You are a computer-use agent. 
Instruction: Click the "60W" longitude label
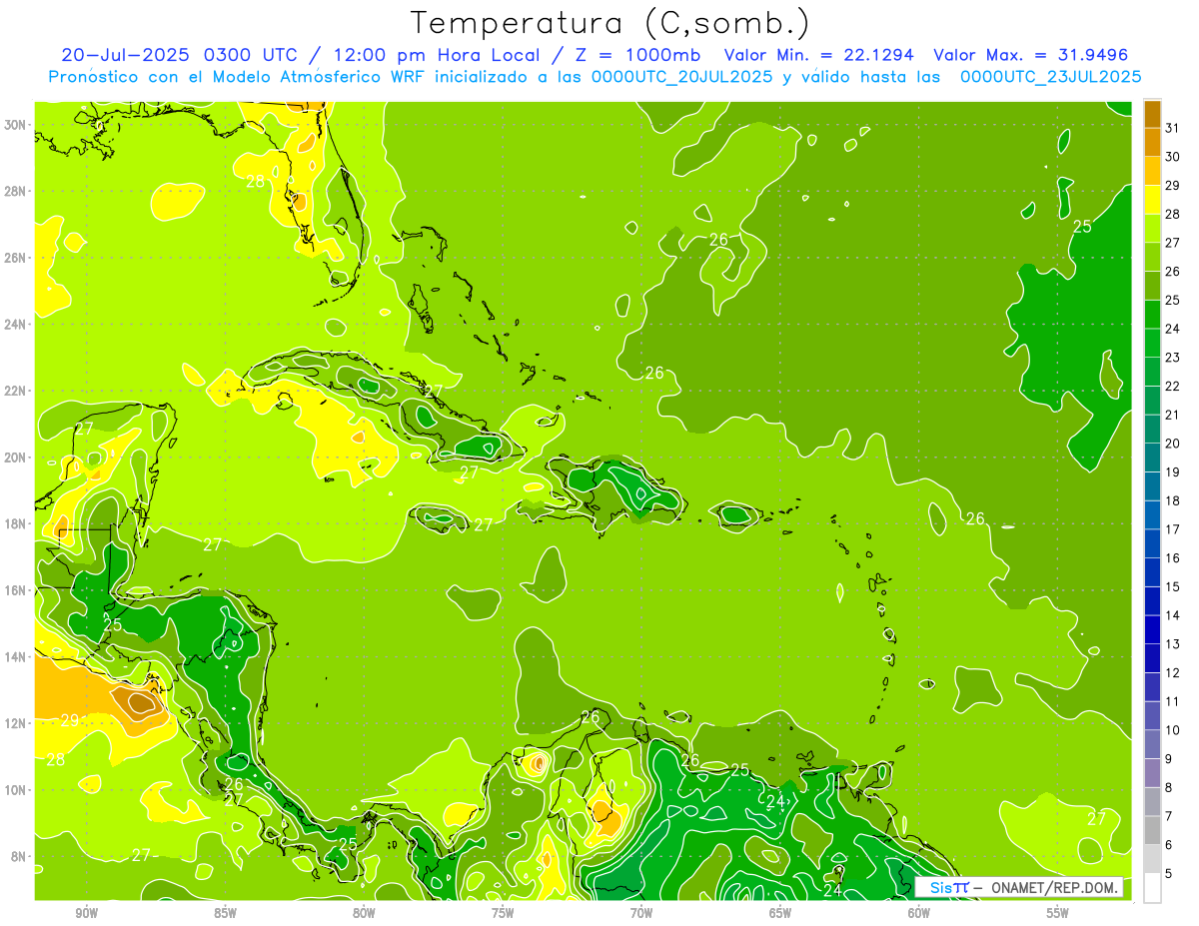[x=919, y=913]
